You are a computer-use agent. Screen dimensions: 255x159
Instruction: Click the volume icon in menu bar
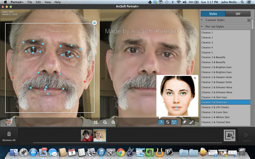coord(184,2)
